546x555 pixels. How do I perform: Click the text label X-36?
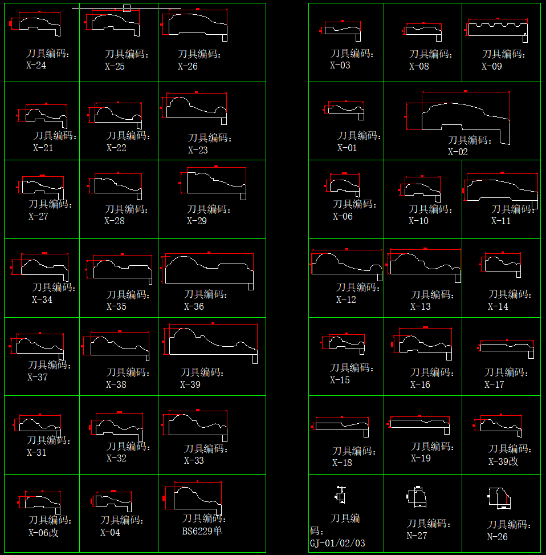pos(194,306)
